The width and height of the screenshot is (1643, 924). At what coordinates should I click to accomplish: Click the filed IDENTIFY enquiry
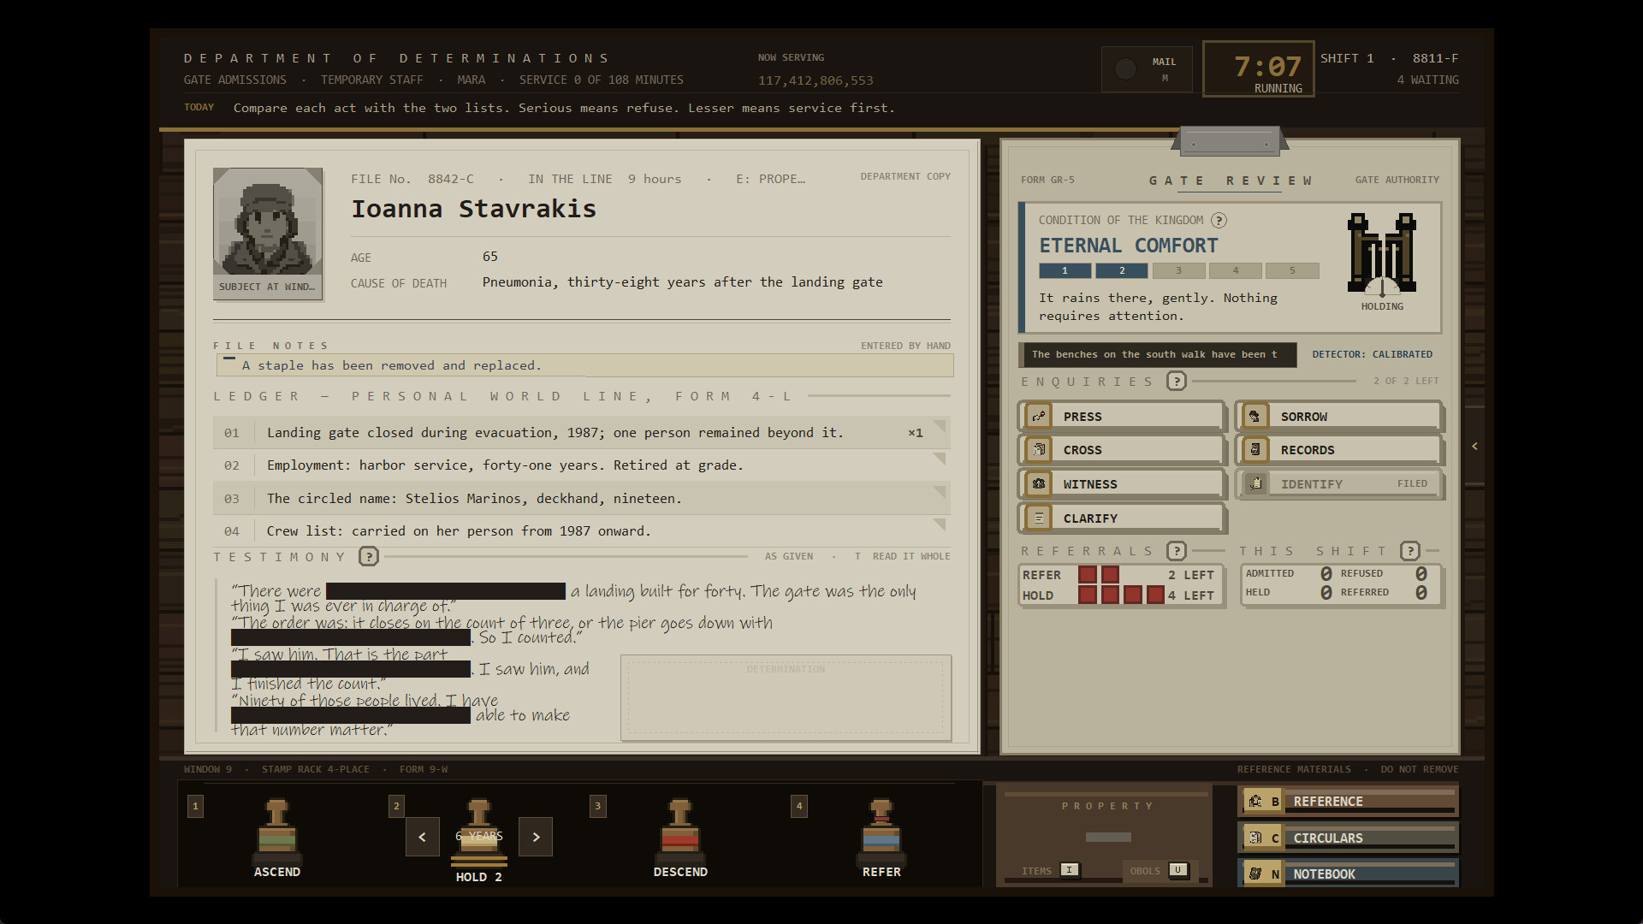point(1339,484)
